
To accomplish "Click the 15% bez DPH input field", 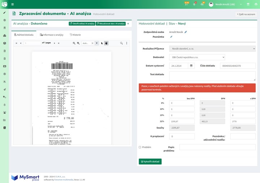I will (182, 115).
